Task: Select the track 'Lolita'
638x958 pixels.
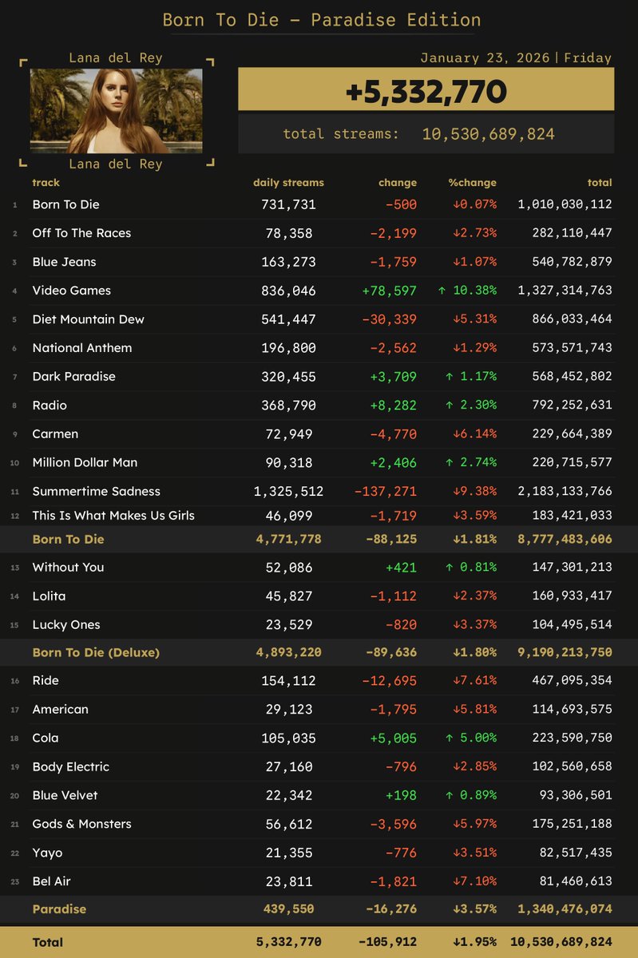Action: click(x=49, y=596)
